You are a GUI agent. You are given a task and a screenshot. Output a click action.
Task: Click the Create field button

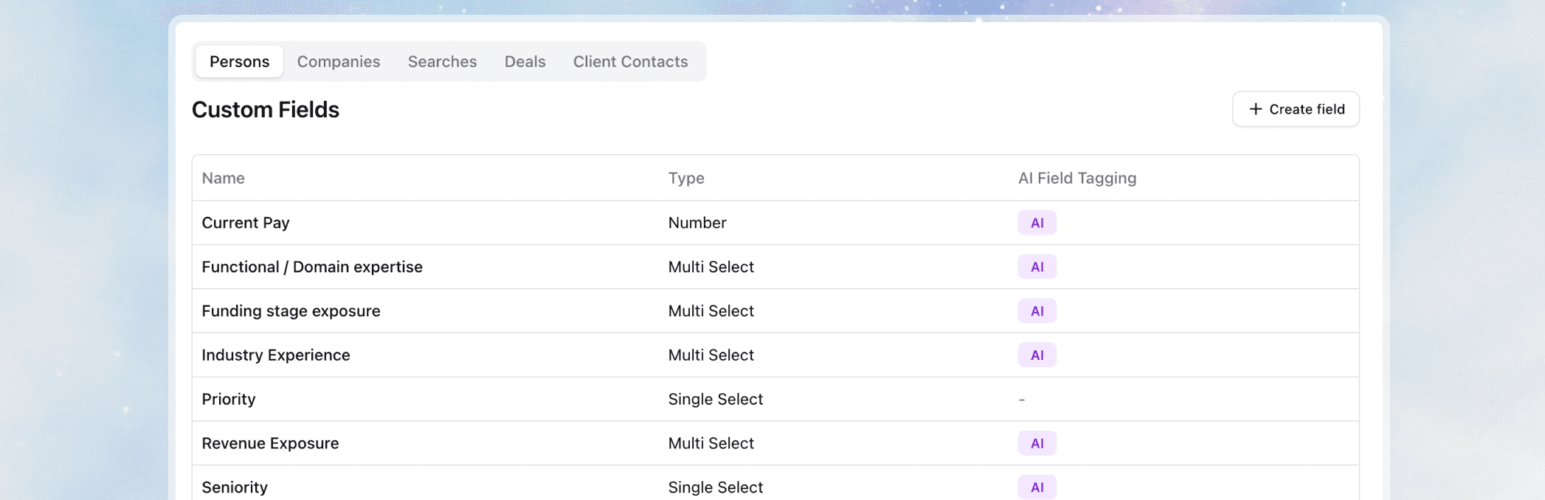click(x=1296, y=109)
